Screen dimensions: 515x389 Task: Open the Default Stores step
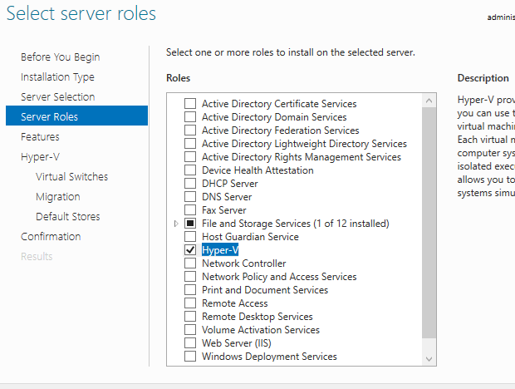click(x=68, y=216)
